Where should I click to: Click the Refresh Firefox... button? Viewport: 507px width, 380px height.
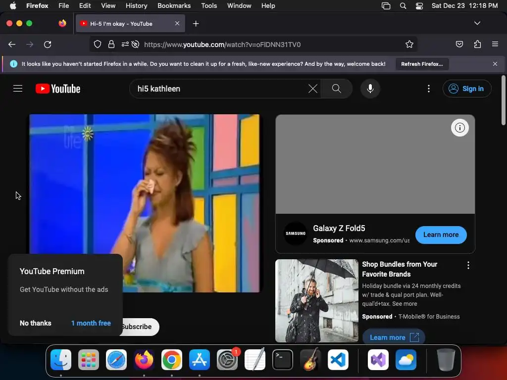[x=422, y=64]
